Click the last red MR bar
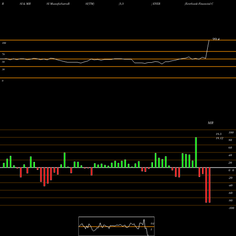 coord(210,185)
